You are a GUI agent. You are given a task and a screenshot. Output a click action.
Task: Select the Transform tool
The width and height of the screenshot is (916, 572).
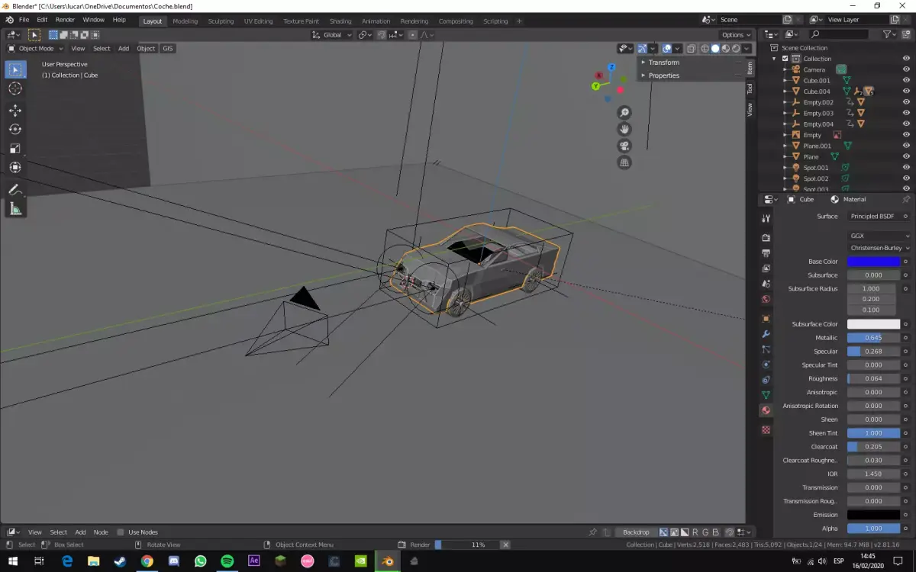click(x=15, y=167)
